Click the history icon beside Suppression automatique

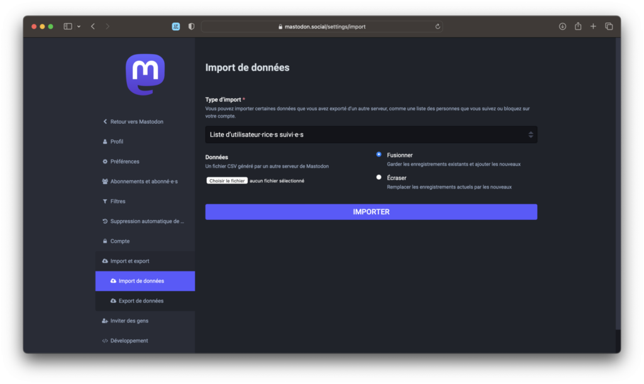(105, 221)
